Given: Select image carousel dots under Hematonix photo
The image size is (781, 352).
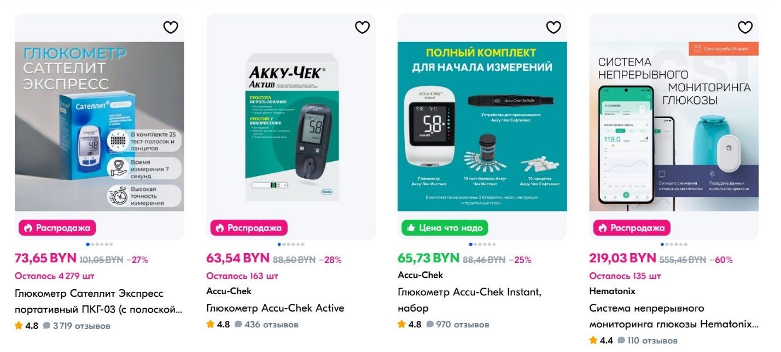Looking at the screenshot, I should pos(674,244).
